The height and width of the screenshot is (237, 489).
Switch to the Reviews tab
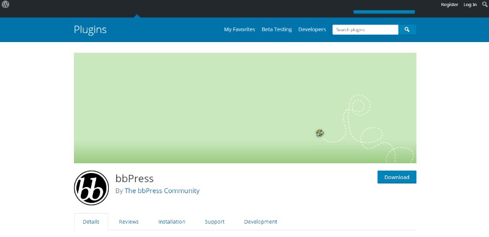point(128,222)
